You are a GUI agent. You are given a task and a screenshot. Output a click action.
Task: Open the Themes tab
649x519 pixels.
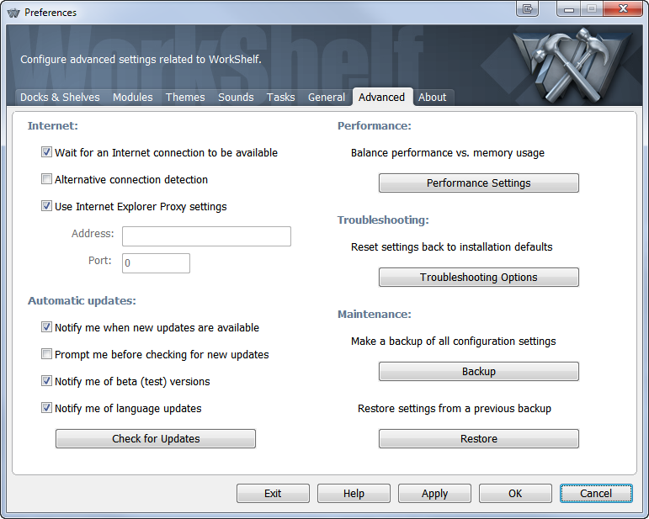coord(185,98)
